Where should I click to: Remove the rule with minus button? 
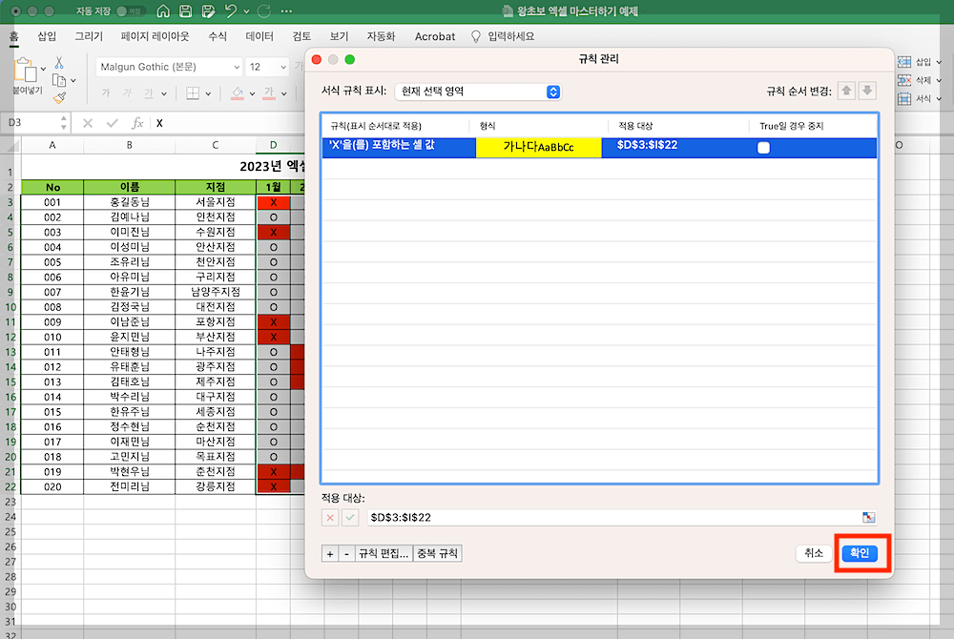pyautogui.click(x=347, y=553)
